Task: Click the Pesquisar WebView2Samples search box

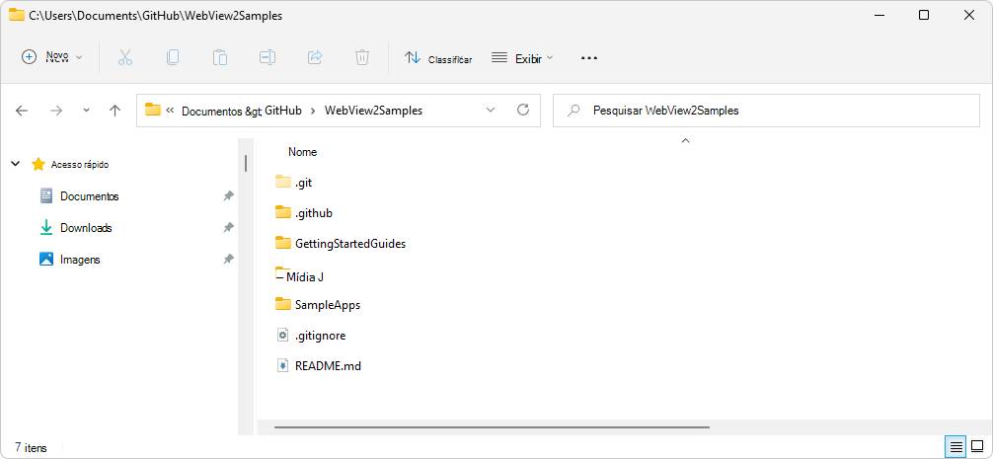Action: click(x=766, y=111)
